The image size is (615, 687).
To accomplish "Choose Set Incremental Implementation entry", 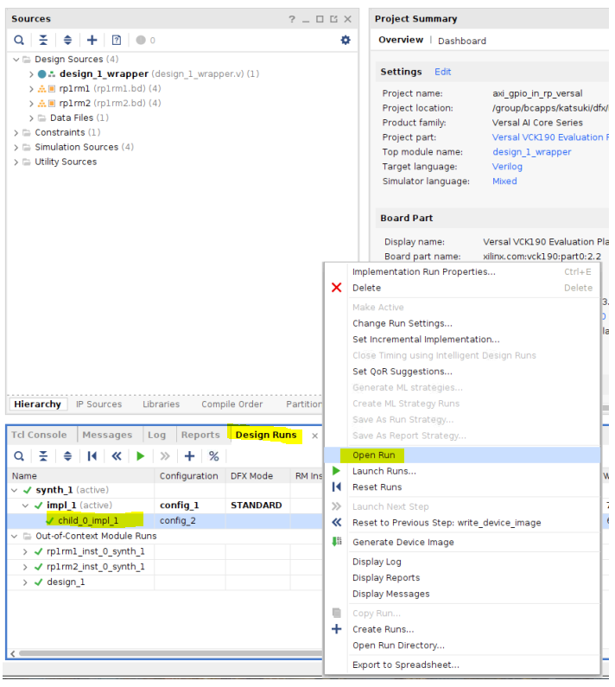I will pos(462,339).
